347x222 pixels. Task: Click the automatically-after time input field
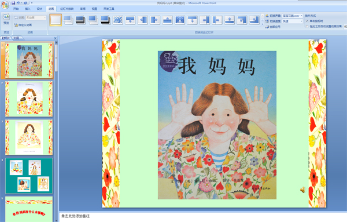pos(345,27)
